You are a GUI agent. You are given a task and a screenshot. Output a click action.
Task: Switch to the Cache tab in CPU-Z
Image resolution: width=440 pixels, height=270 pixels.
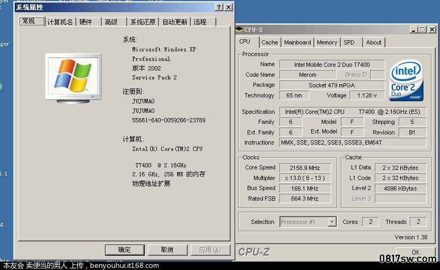[270, 42]
